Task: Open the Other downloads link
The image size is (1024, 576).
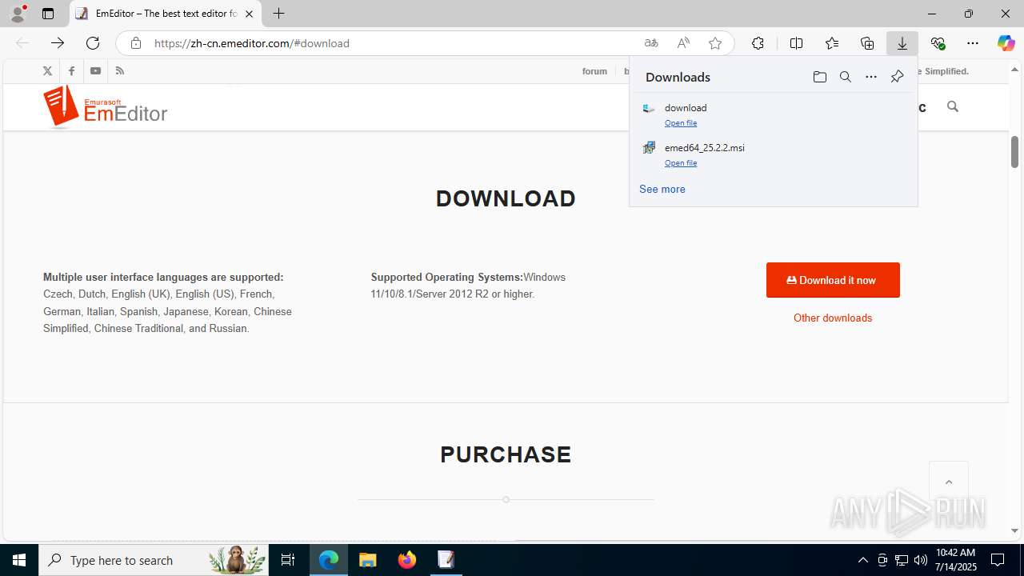Action: point(833,318)
